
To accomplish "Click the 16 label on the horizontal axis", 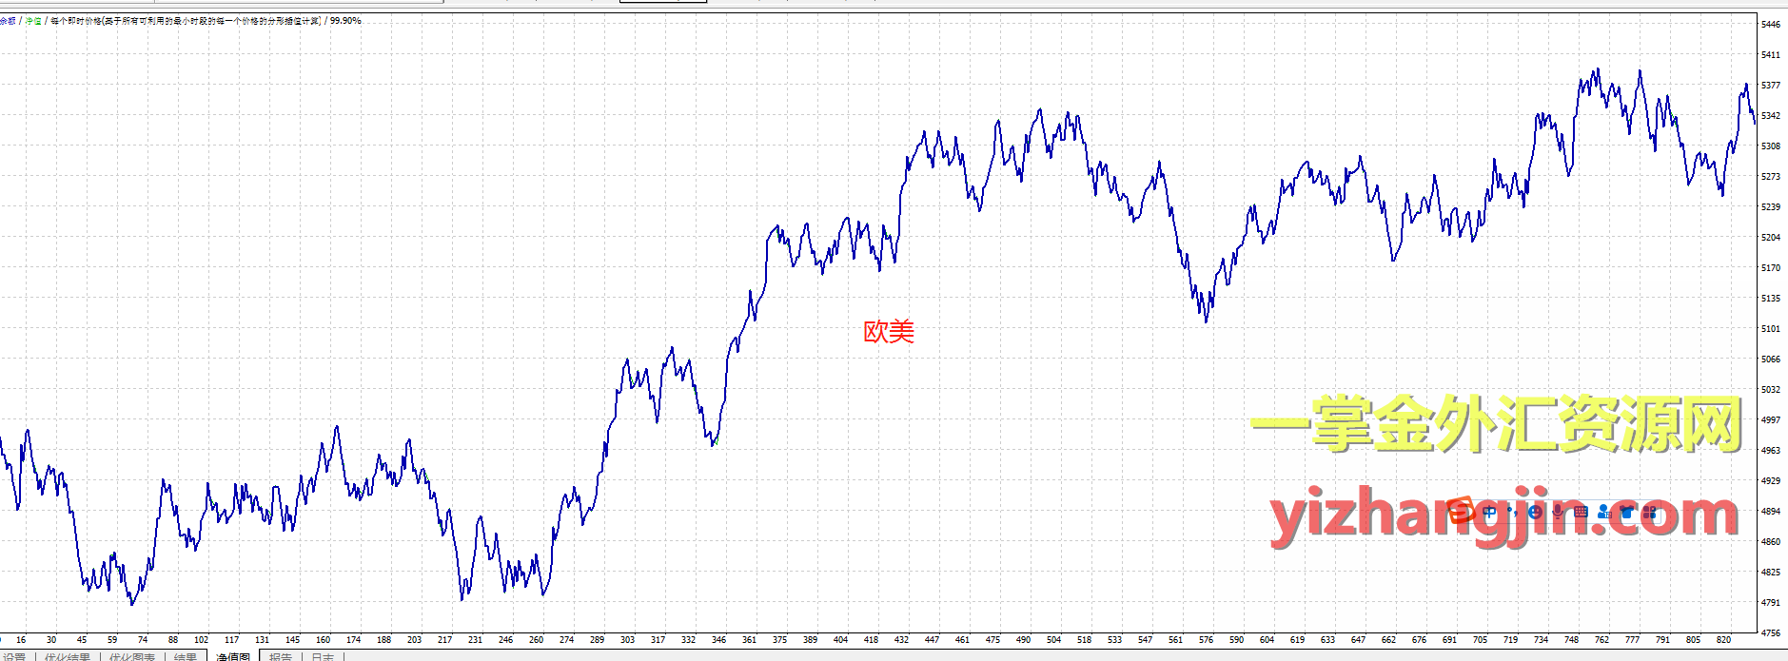I will 21,640.
